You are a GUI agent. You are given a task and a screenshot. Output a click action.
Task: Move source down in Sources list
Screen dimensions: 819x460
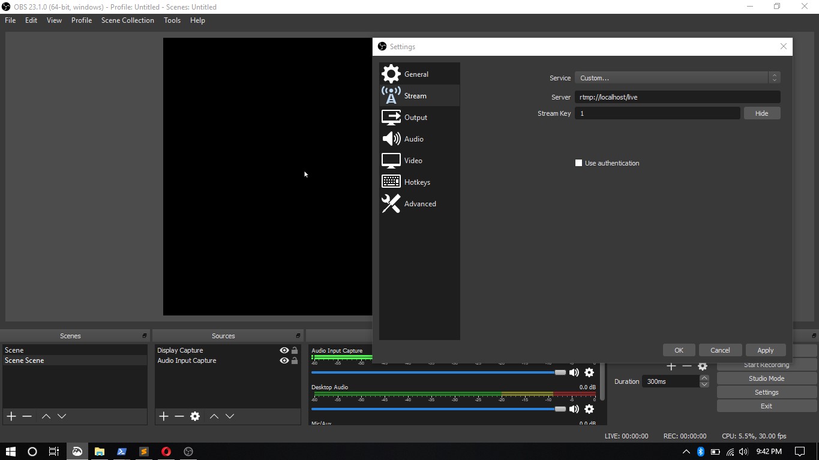point(230,416)
